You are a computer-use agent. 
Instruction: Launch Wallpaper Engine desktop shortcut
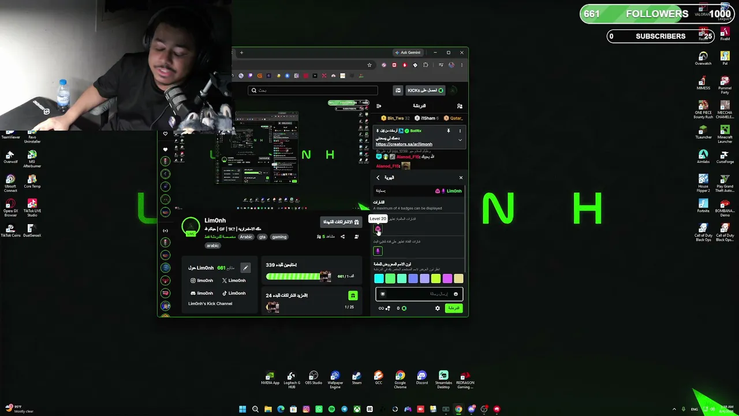335,380
